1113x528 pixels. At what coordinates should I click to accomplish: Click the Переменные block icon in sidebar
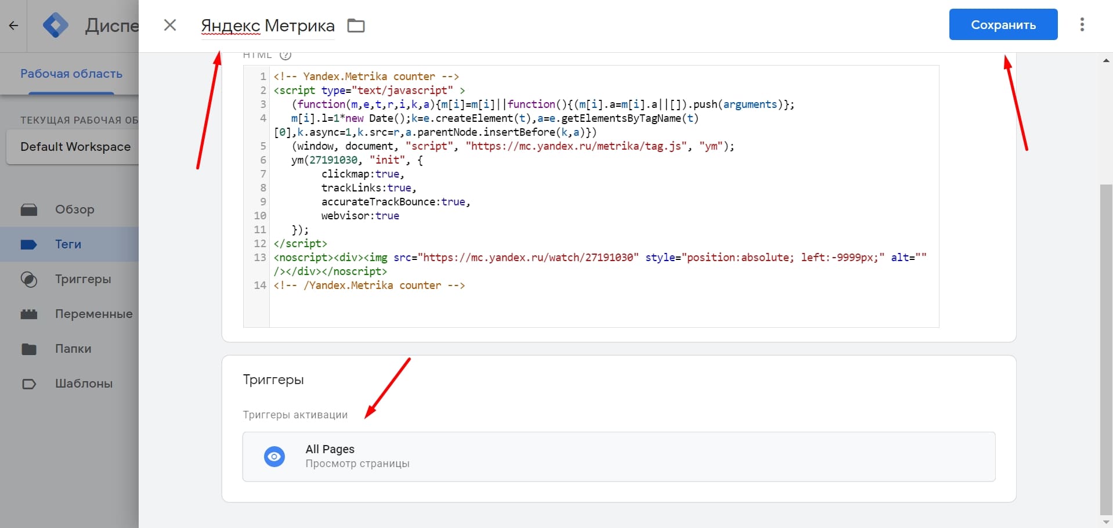29,314
